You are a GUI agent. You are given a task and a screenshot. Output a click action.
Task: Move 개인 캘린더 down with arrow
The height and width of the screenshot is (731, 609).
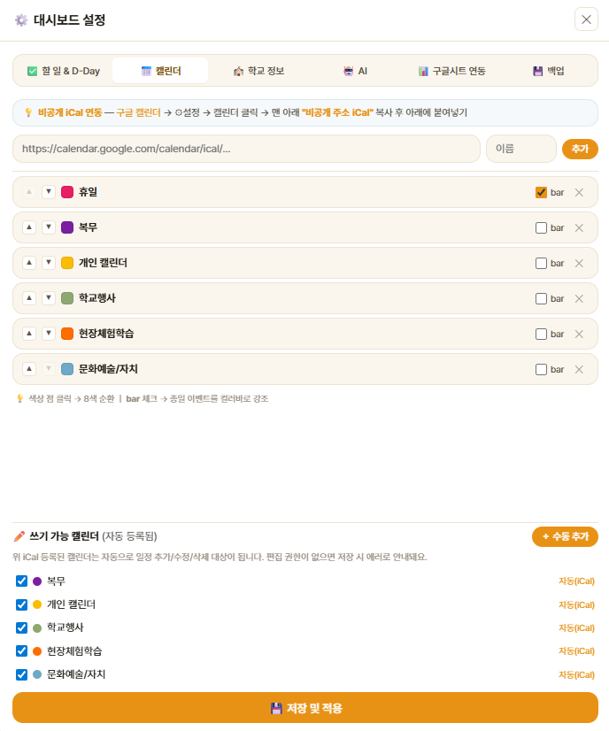(49, 263)
